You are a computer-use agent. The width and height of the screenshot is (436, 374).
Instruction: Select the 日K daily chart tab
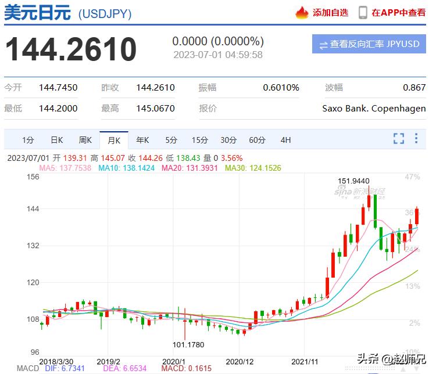click(x=56, y=140)
